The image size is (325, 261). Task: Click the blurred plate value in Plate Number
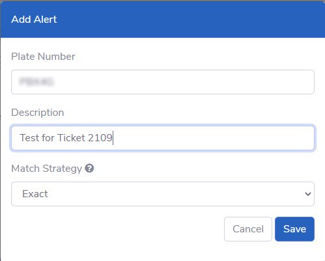coord(36,82)
